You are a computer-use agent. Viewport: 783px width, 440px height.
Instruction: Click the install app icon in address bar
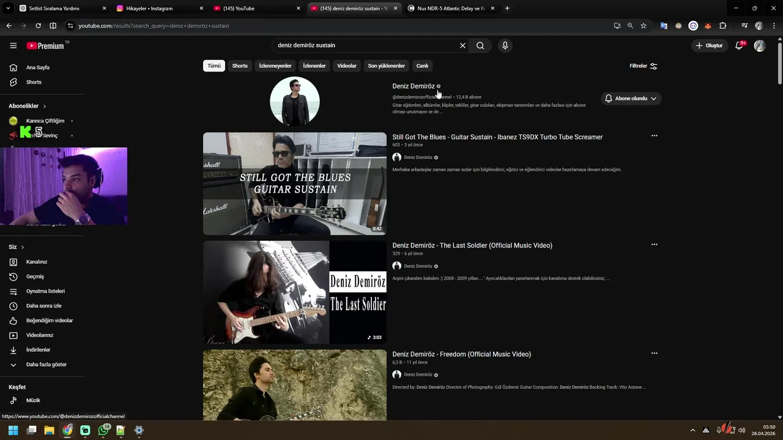point(617,26)
